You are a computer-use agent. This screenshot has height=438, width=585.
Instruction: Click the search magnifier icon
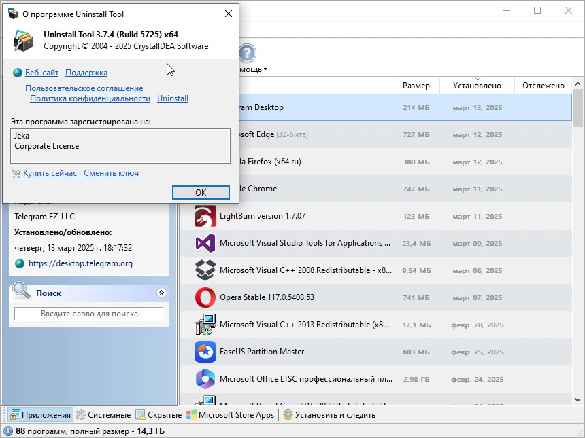tap(22, 291)
